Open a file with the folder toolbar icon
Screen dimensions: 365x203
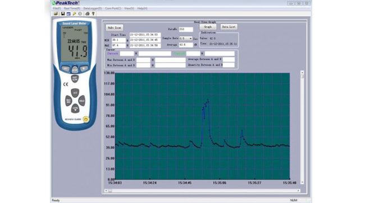click(56, 14)
